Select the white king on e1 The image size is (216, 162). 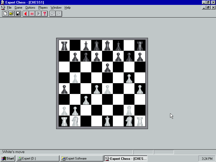pyautogui.click(x=107, y=121)
